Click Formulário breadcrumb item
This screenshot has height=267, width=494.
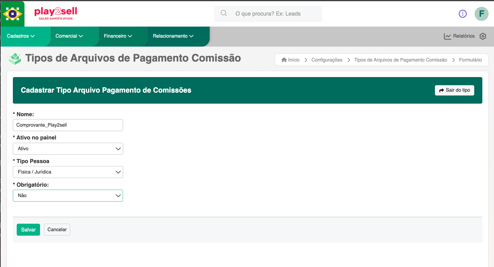pyautogui.click(x=470, y=60)
